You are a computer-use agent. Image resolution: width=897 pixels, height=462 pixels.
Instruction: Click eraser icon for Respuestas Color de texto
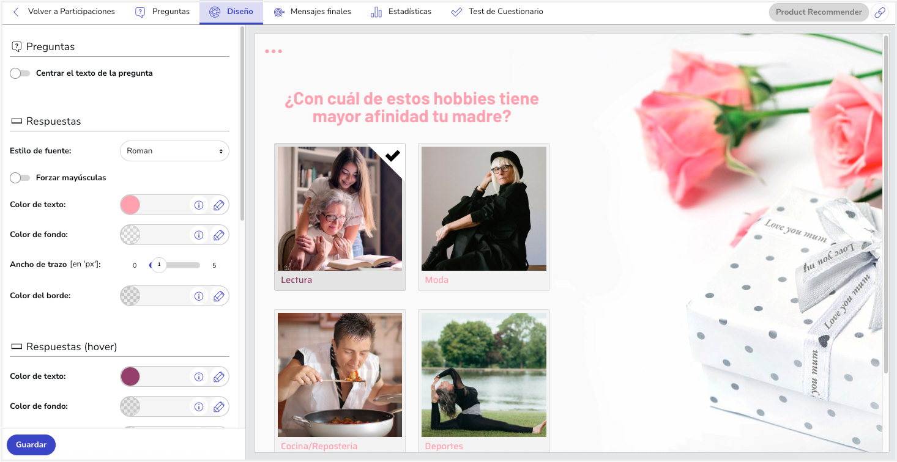point(218,205)
